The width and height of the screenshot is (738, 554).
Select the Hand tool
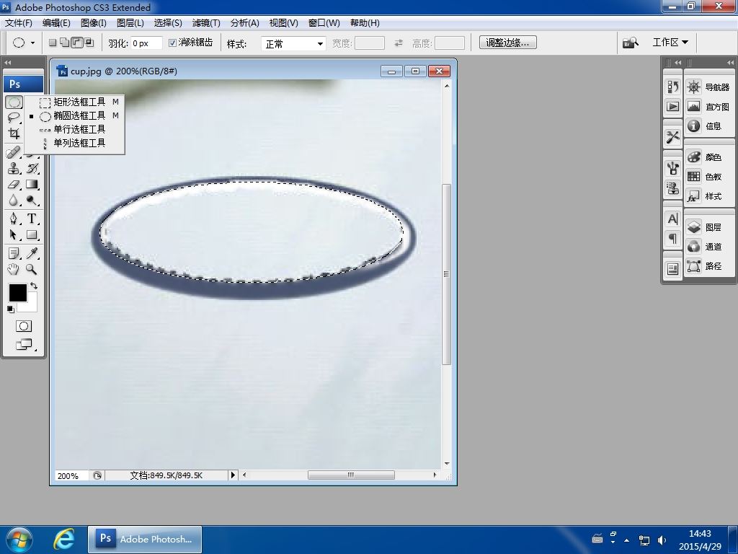pyautogui.click(x=14, y=270)
